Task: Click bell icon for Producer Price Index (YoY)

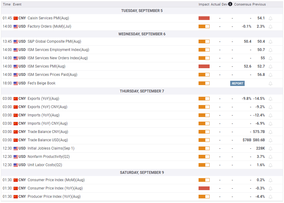Action: tap(270, 197)
